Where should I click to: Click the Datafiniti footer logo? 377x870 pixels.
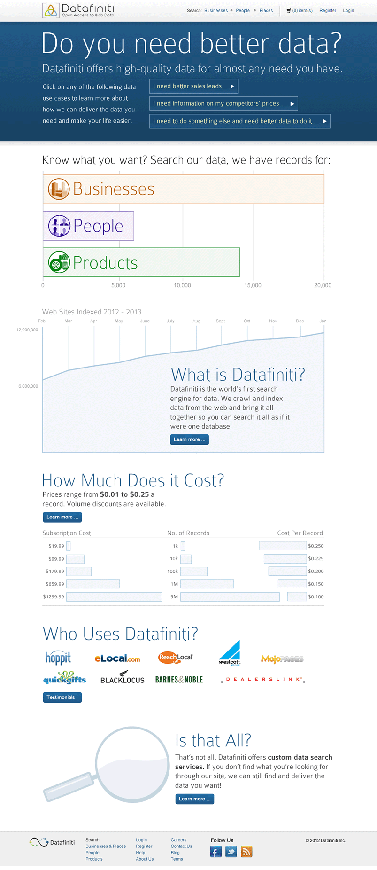coord(52,842)
